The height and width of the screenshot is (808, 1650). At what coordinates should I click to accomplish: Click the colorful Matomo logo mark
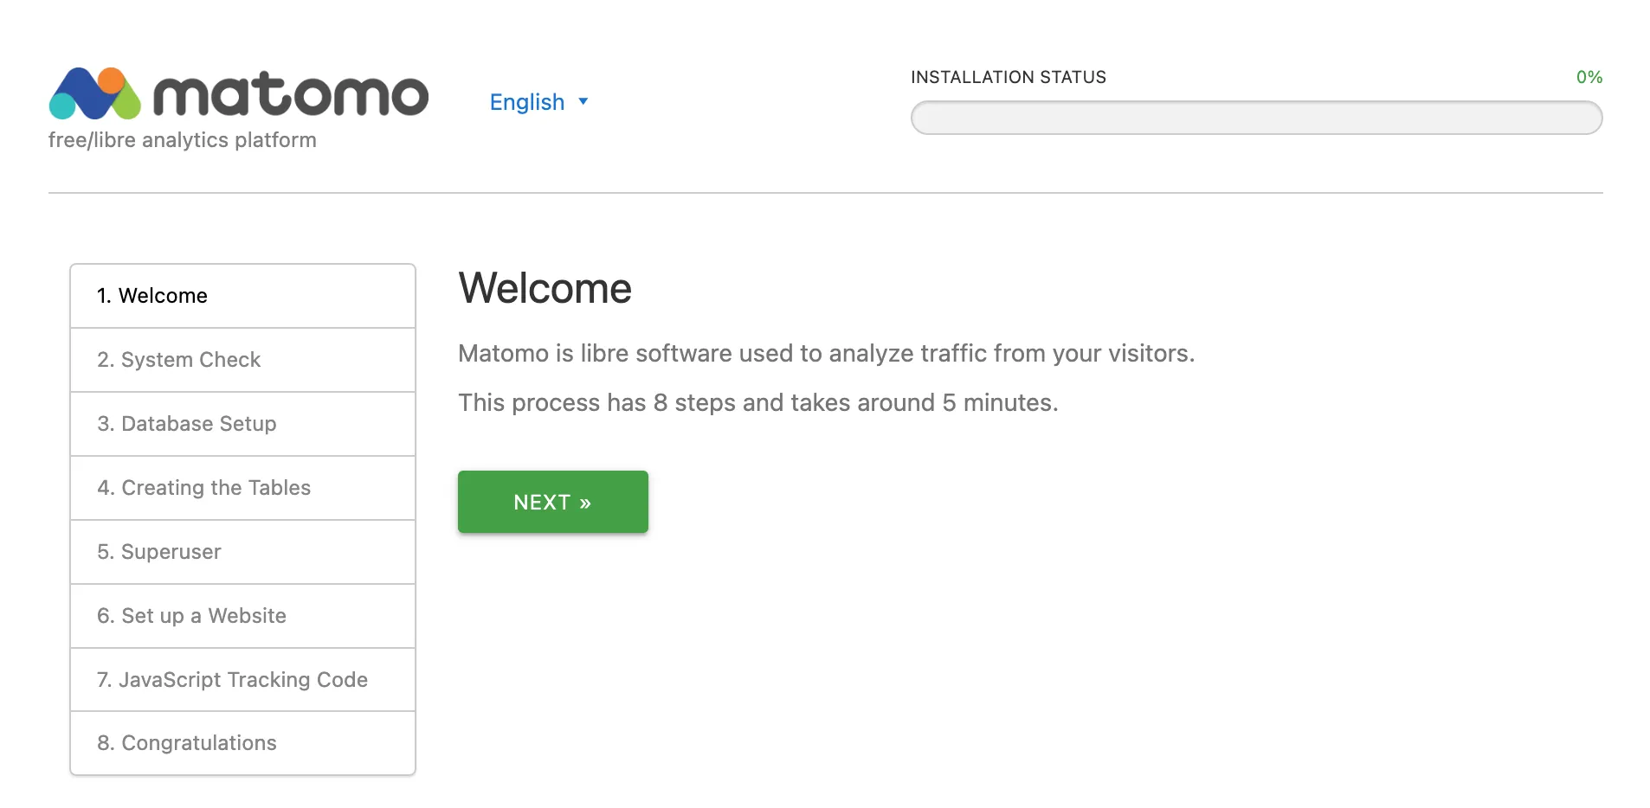(94, 93)
